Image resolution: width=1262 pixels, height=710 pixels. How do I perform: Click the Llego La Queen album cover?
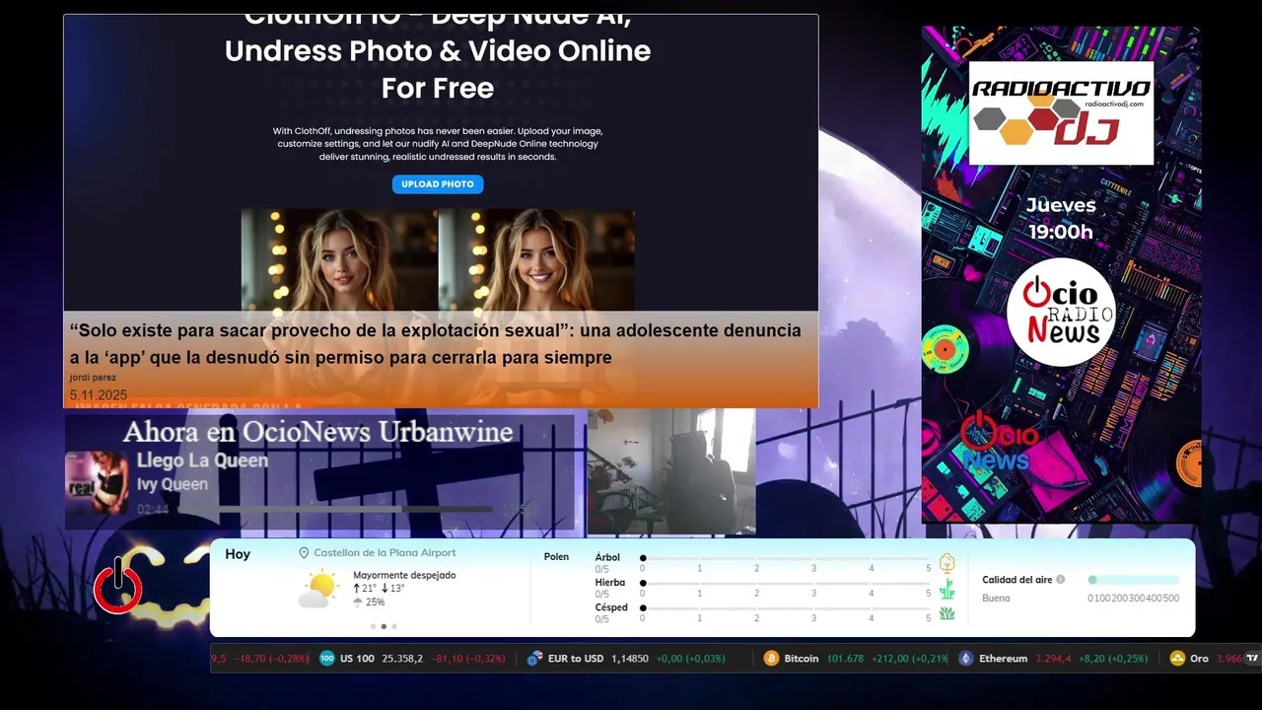tap(97, 482)
